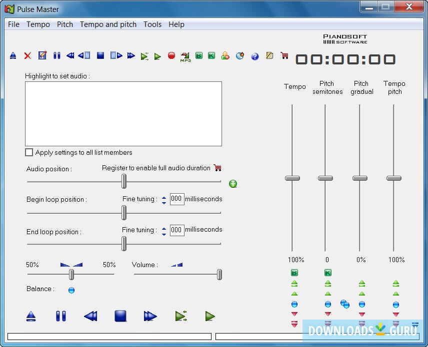
Task: Click the top toolbar play-loop icon
Action: pos(144,56)
